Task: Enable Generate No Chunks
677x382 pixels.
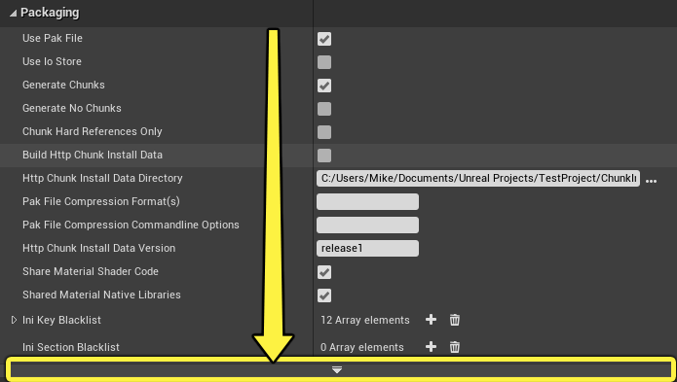Action: point(324,109)
